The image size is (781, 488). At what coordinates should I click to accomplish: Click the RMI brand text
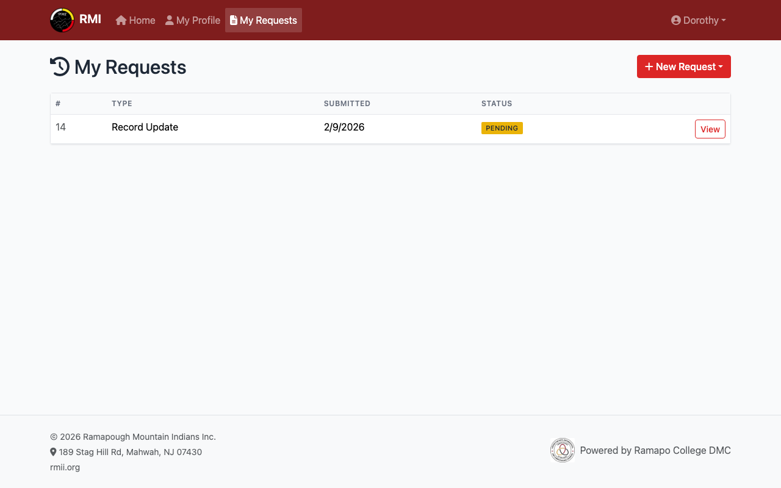(90, 19)
